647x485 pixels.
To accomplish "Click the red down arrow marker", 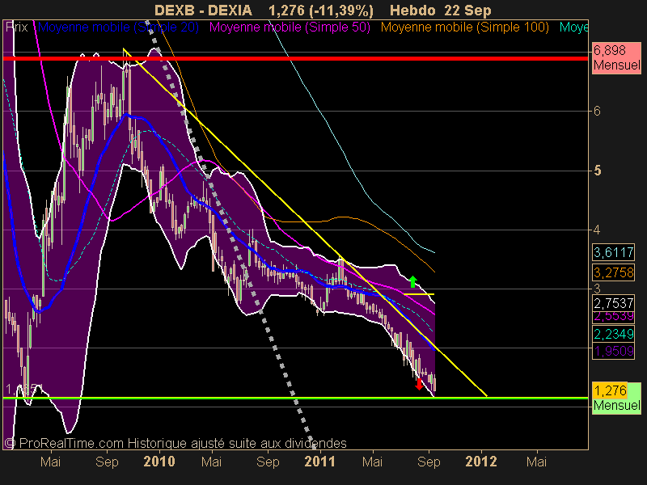I will [419, 385].
